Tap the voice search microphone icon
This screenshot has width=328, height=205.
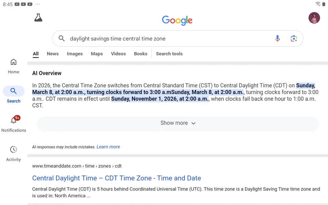click(x=277, y=39)
